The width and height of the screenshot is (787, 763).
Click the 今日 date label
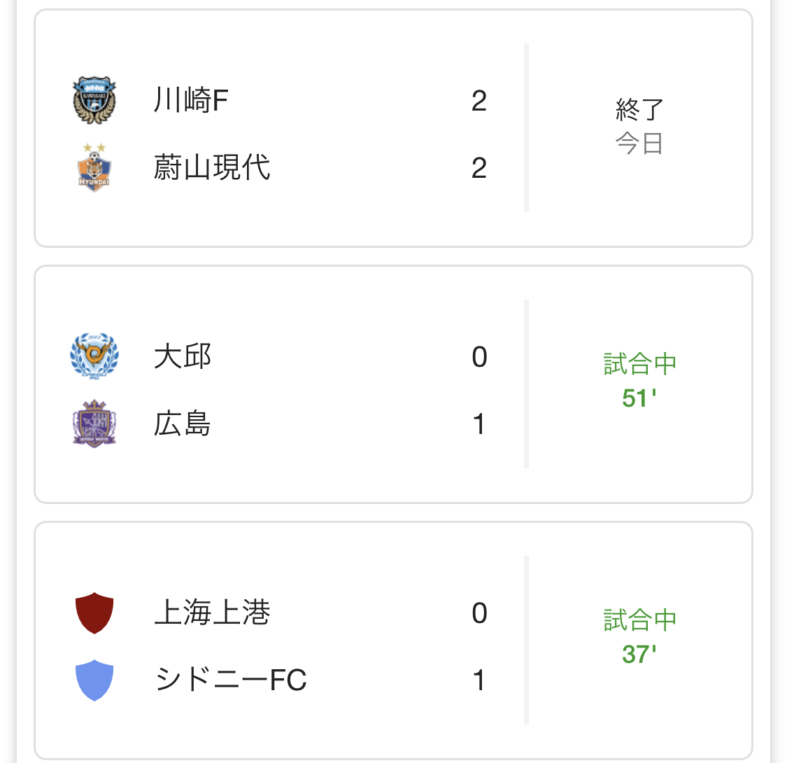pyautogui.click(x=639, y=143)
